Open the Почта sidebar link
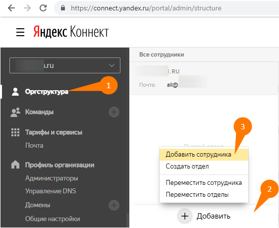Viewport: 279px width, 228px height. point(34,145)
